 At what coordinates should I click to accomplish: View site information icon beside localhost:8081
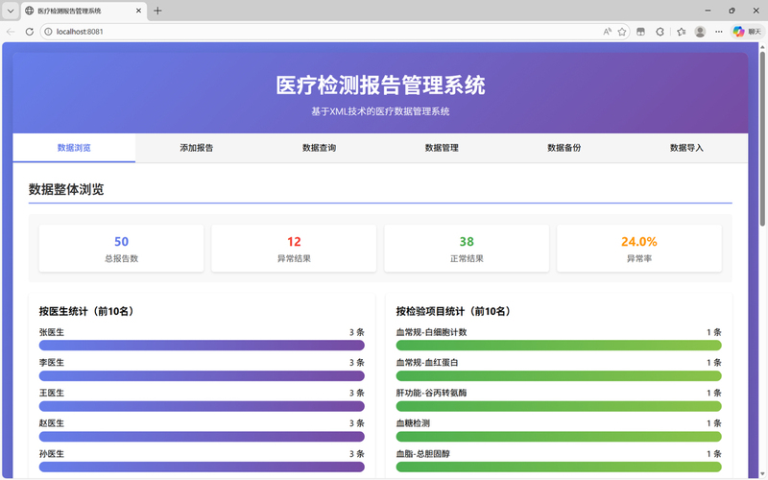pos(48,32)
